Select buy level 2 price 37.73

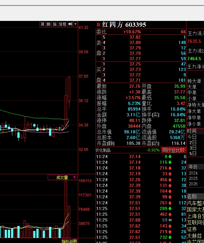pyautogui.click(x=135, y=69)
